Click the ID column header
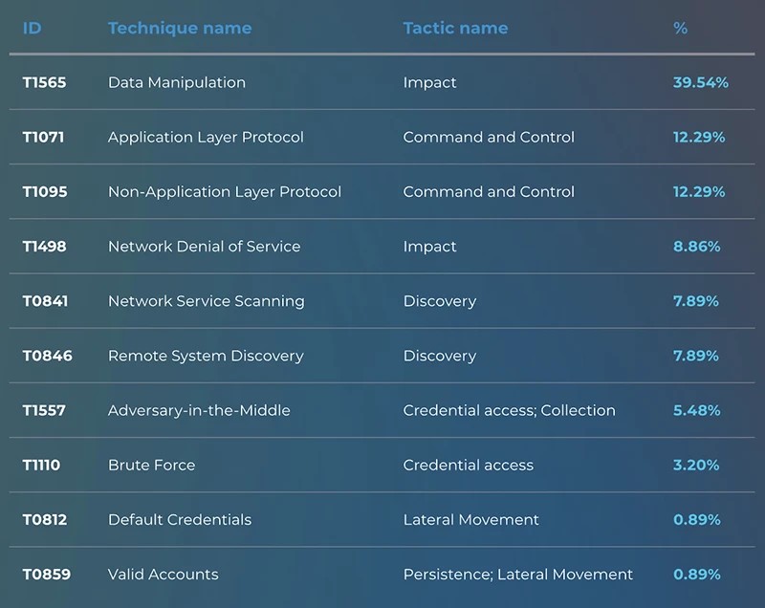Image resolution: width=765 pixels, height=608 pixels. click(32, 28)
